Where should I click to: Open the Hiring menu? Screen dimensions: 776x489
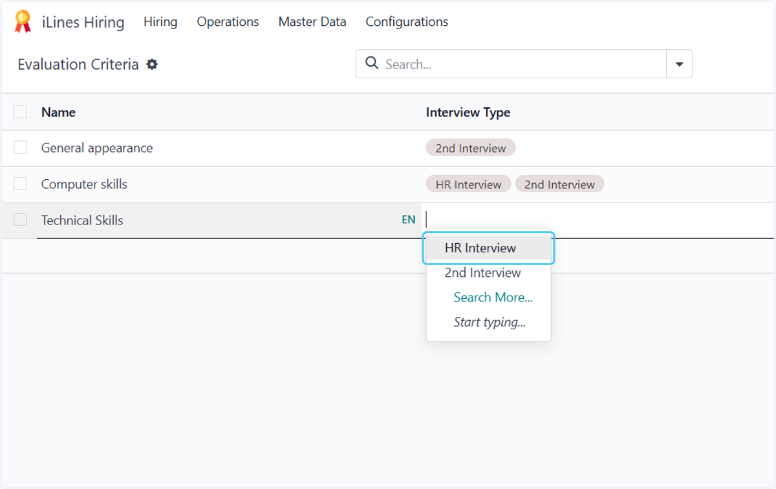click(160, 21)
